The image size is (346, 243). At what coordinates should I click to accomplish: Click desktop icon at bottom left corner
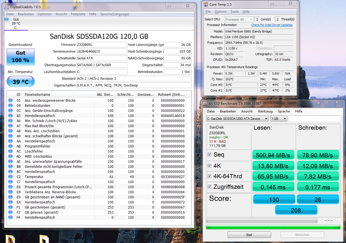coord(10,239)
